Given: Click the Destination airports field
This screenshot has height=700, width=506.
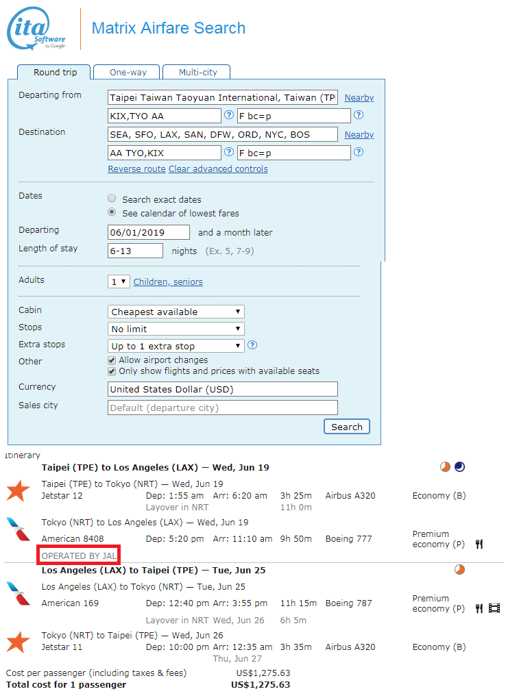Looking at the screenshot, I should (x=223, y=134).
